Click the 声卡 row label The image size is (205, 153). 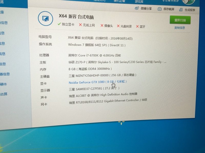click(44, 97)
